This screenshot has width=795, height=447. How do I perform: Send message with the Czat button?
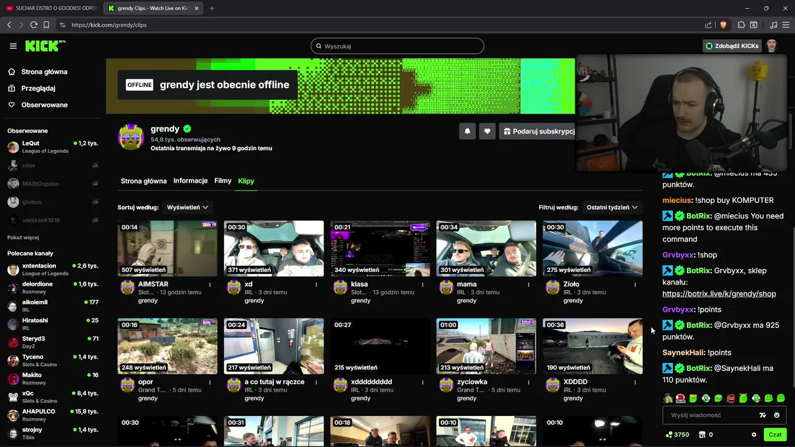[775, 435]
